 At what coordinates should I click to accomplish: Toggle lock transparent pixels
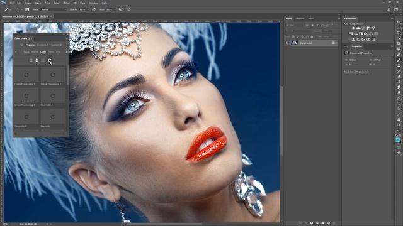[x=293, y=37]
